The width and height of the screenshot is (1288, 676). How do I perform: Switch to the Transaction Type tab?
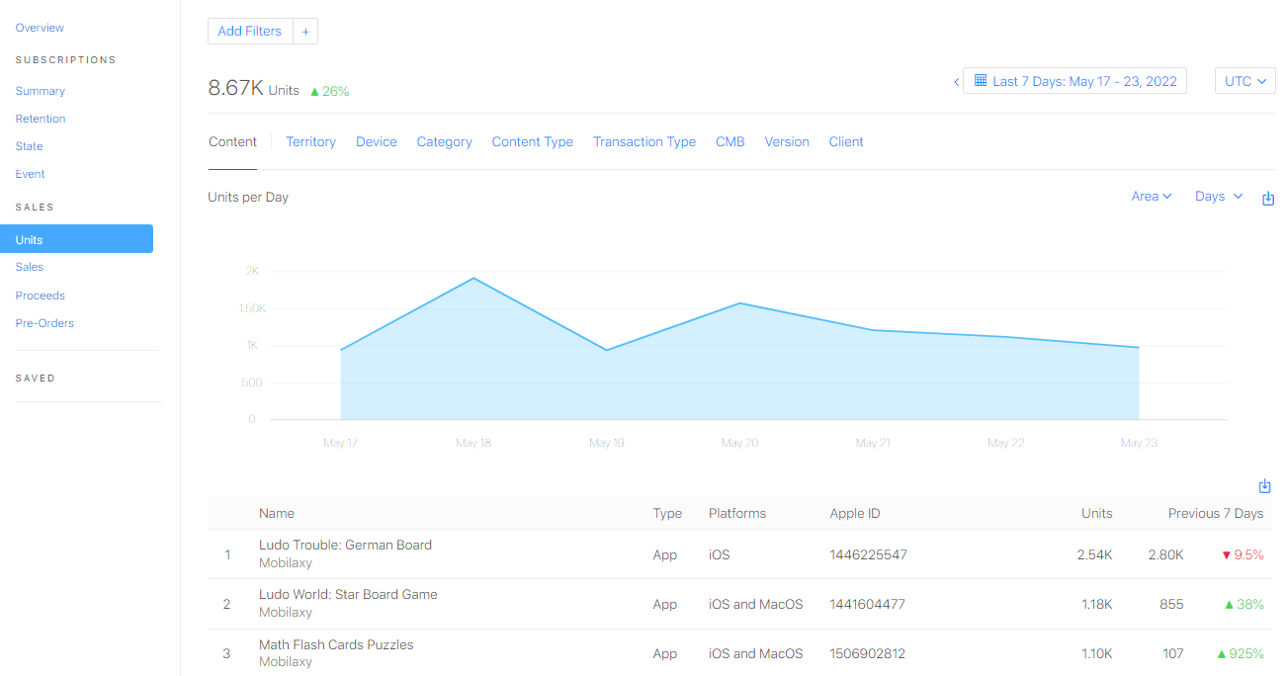pos(644,141)
